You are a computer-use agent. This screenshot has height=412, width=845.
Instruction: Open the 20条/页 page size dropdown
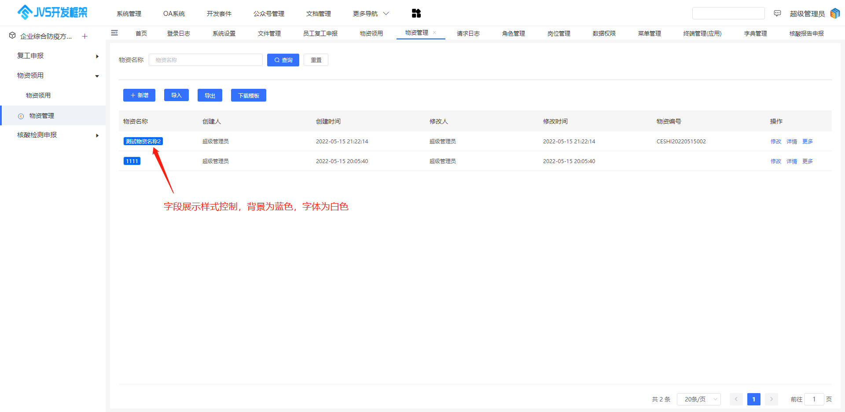coord(698,399)
